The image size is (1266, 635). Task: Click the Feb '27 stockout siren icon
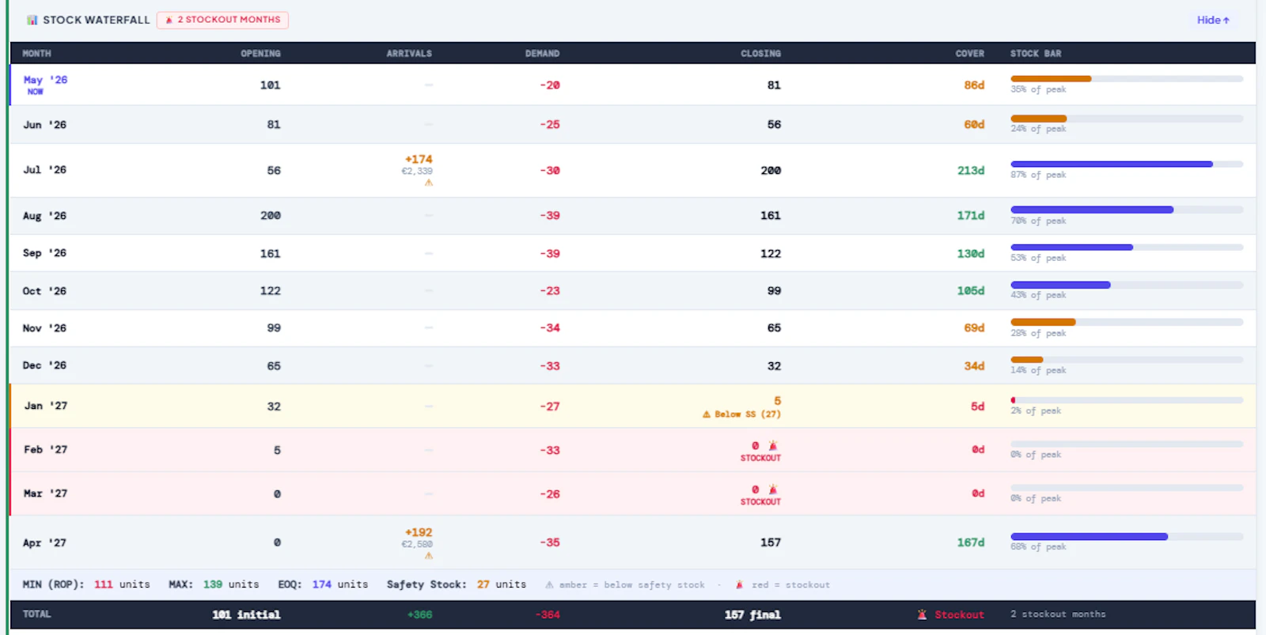pyautogui.click(x=773, y=446)
